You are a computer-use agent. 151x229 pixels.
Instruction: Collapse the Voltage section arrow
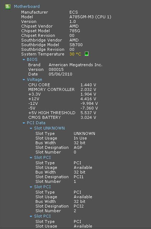(24, 79)
